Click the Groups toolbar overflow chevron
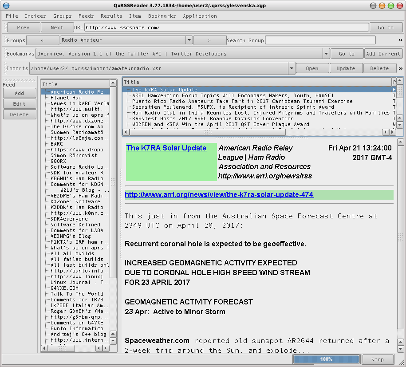Viewport: 406px width, 367px height. tap(400, 40)
